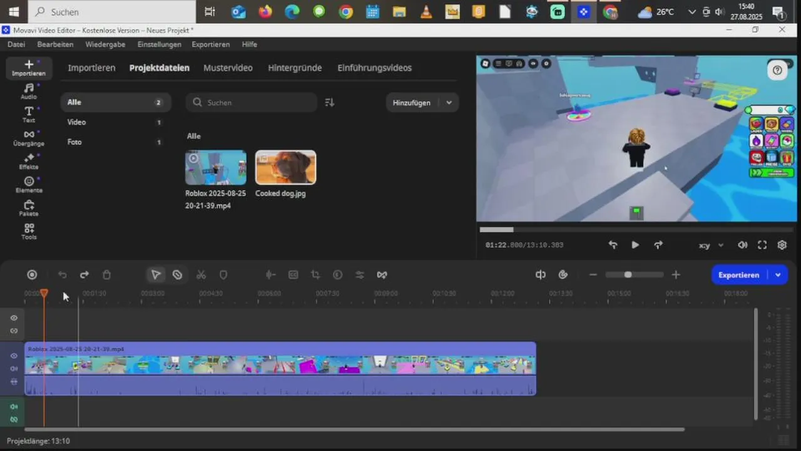Select the blade cut mode tool
Screen dimensions: 801x451
[x=177, y=274]
